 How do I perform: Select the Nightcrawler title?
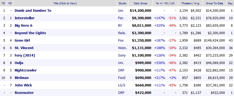pyautogui.click(x=26, y=70)
